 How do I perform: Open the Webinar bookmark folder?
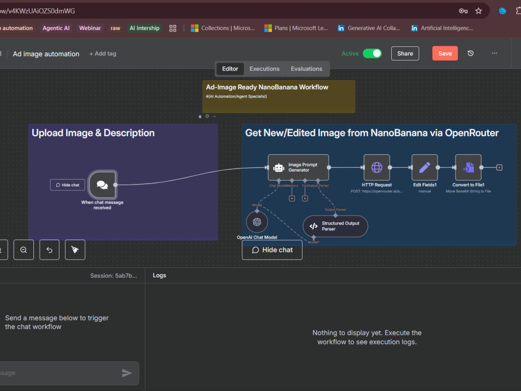[x=90, y=28]
